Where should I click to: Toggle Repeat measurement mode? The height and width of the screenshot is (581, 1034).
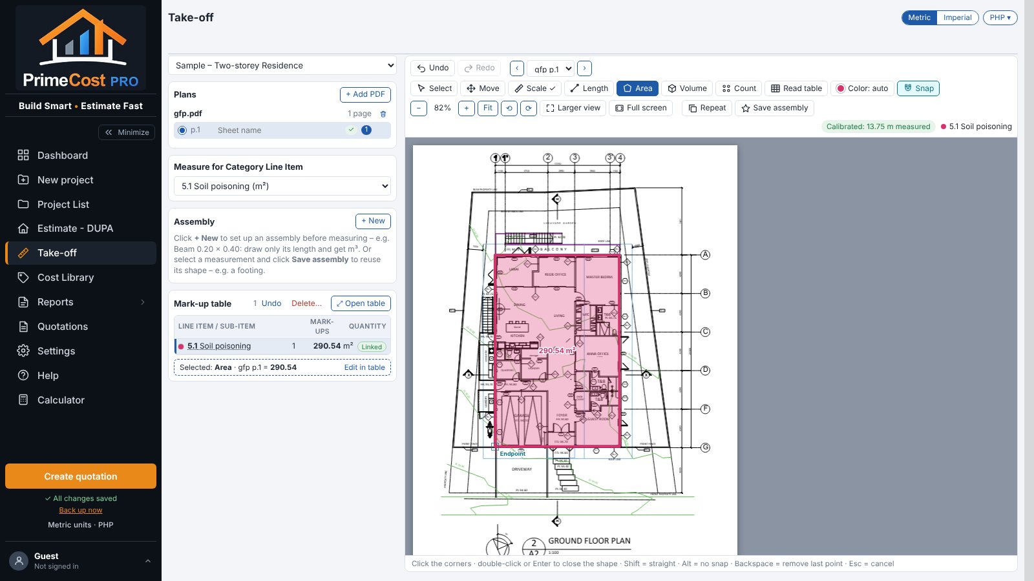tap(706, 108)
